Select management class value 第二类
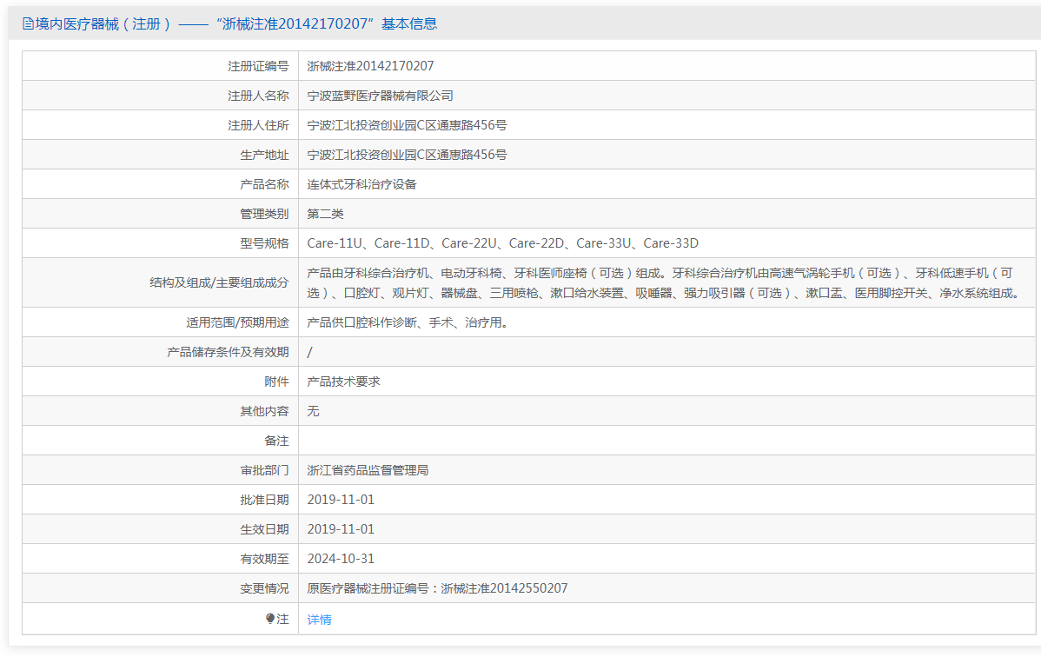1041x657 pixels. (x=325, y=214)
